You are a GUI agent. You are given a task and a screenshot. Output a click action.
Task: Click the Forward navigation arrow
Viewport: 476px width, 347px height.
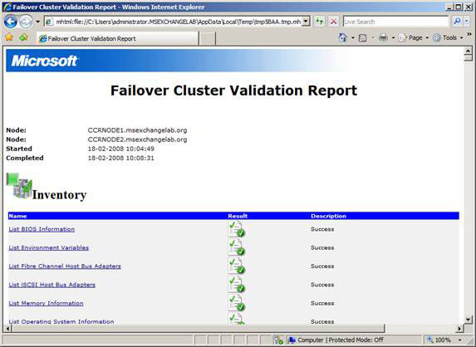pyautogui.click(x=26, y=22)
